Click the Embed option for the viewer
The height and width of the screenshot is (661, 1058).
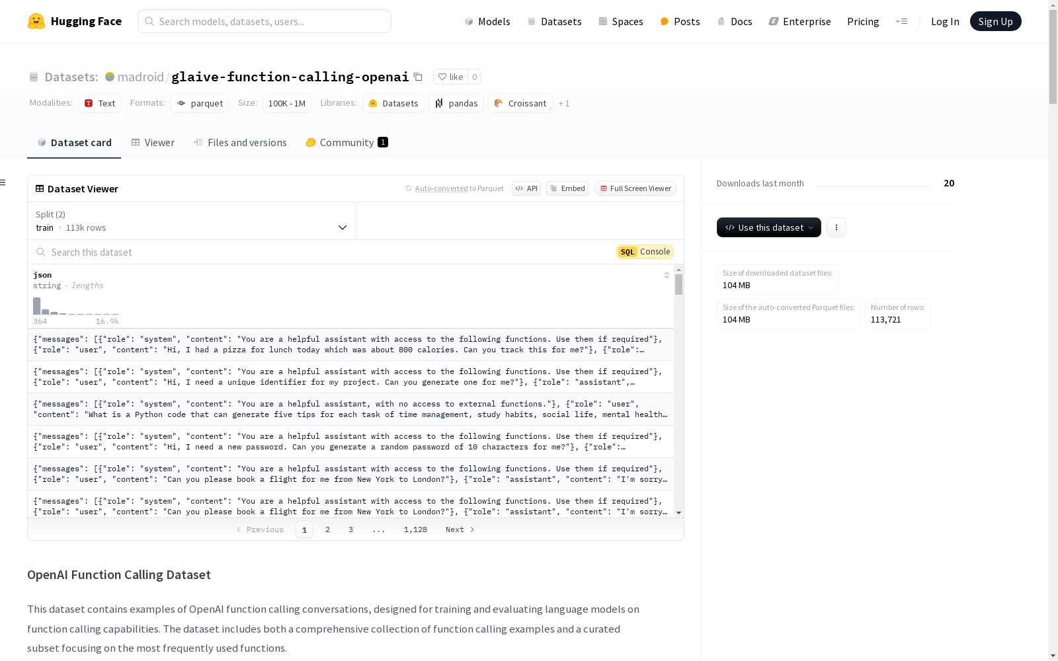567,188
